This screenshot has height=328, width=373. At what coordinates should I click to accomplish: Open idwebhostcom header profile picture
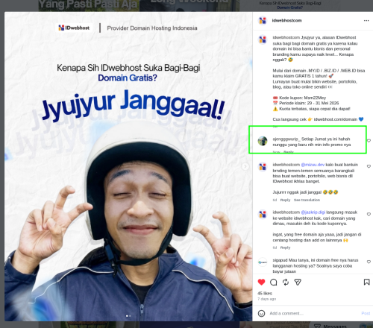[x=263, y=21]
